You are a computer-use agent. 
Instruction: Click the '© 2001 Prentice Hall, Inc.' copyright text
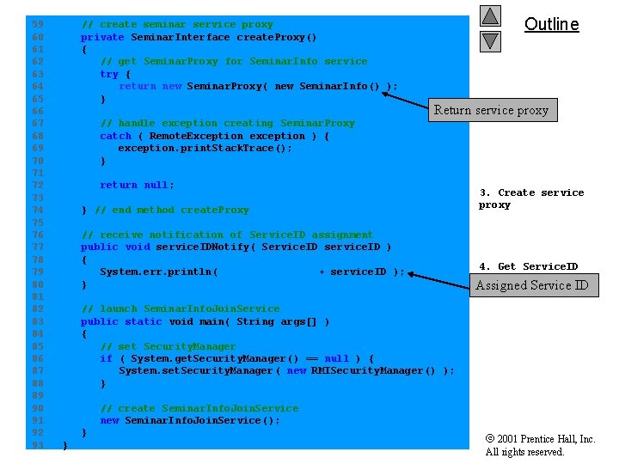(540, 439)
